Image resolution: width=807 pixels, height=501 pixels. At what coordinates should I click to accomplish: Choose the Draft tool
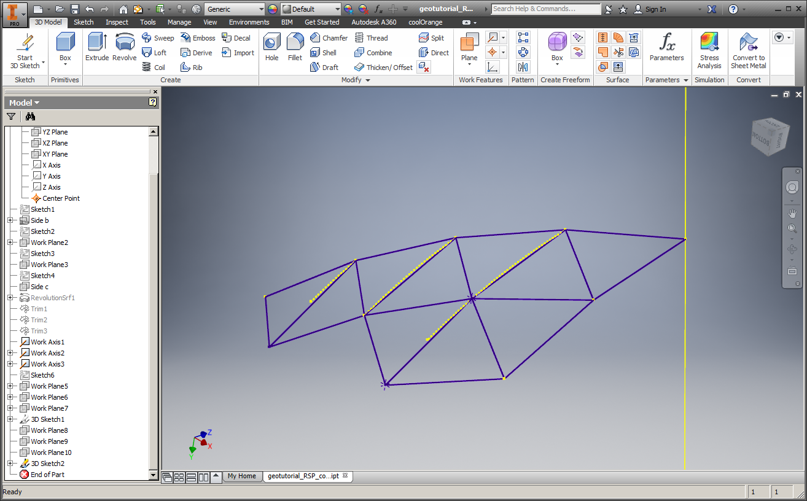pos(324,68)
